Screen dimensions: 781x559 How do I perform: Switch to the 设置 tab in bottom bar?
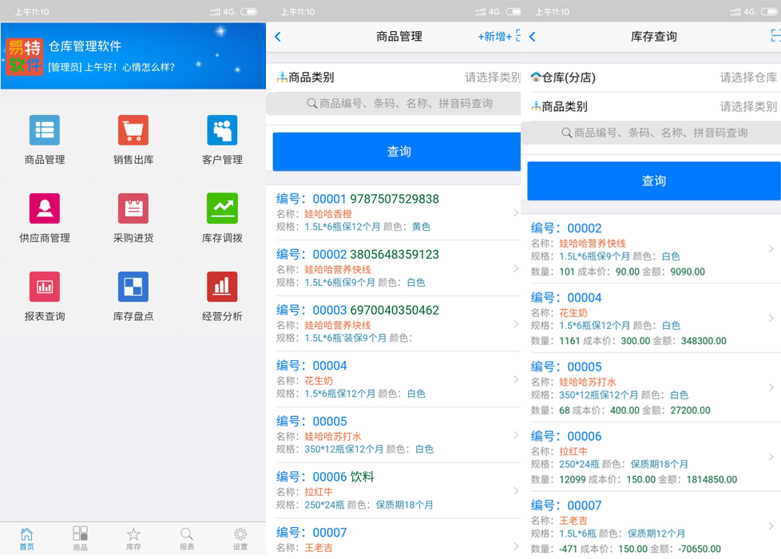click(x=240, y=539)
